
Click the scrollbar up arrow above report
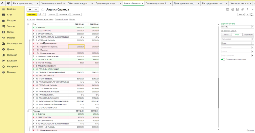coord(219,25)
